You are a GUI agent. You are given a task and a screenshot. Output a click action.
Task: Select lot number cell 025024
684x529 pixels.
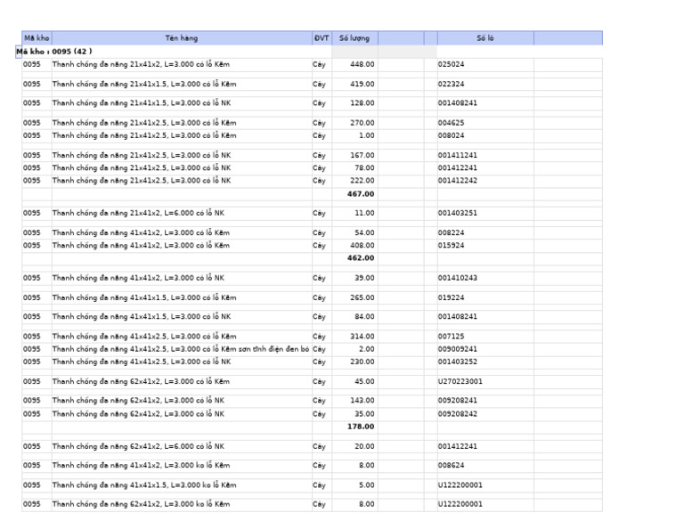pos(485,64)
